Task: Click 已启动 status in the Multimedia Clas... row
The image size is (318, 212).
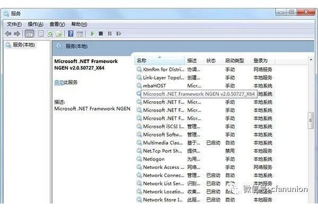Action: pos(213,143)
